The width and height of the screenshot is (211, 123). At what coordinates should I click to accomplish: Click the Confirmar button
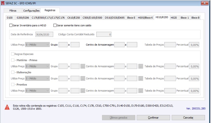tap(153, 118)
